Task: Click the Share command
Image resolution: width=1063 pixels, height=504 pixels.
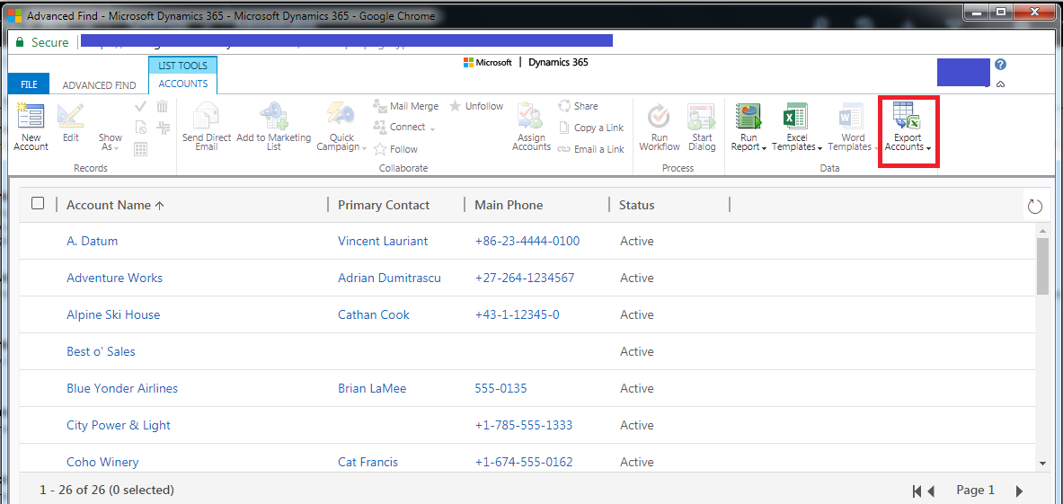Action: tap(579, 106)
